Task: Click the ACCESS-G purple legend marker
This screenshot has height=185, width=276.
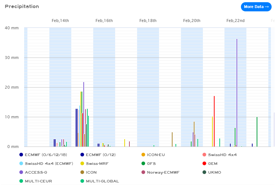Action: click(x=21, y=172)
